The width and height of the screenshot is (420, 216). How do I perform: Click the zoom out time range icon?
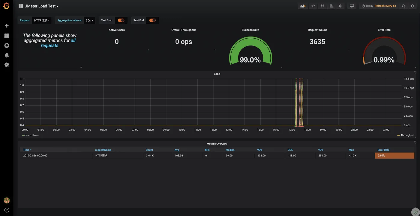(403, 6)
